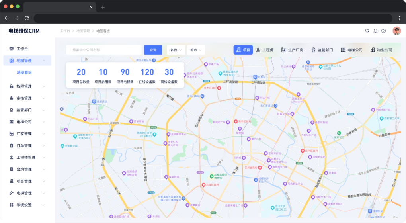The image size is (406, 223).
Task: Expand the 工程师管理 chevron
Action: click(44, 157)
